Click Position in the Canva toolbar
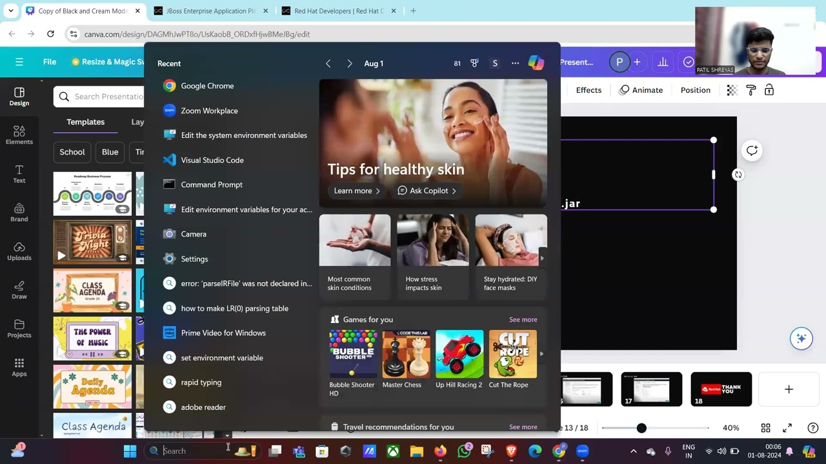Viewport: 826px width, 464px height. point(695,90)
